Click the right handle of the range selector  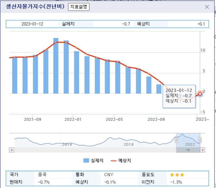200,140
